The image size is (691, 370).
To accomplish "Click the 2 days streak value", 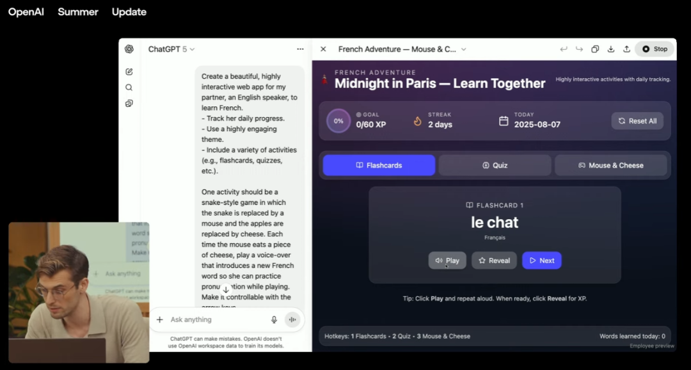I will pos(440,124).
